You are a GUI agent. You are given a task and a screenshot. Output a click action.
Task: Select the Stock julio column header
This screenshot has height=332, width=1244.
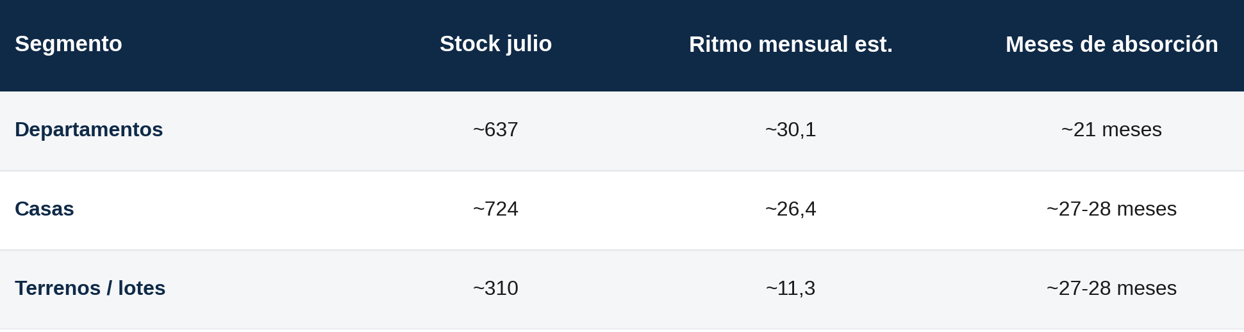(495, 44)
